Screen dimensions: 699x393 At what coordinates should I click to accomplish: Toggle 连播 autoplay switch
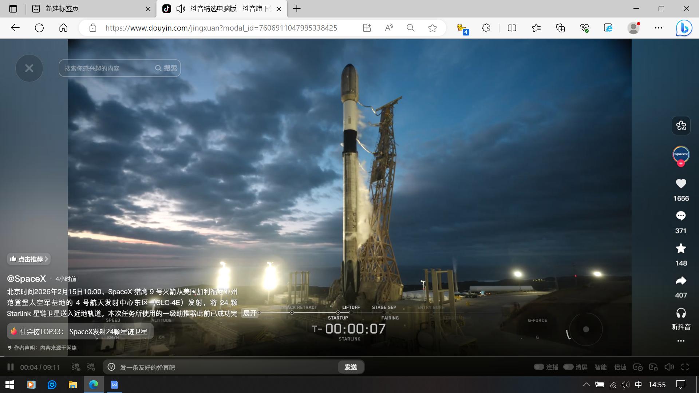pyautogui.click(x=539, y=367)
